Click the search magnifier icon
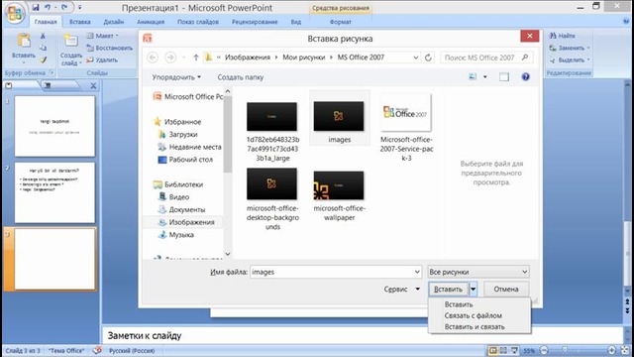 [x=525, y=58]
